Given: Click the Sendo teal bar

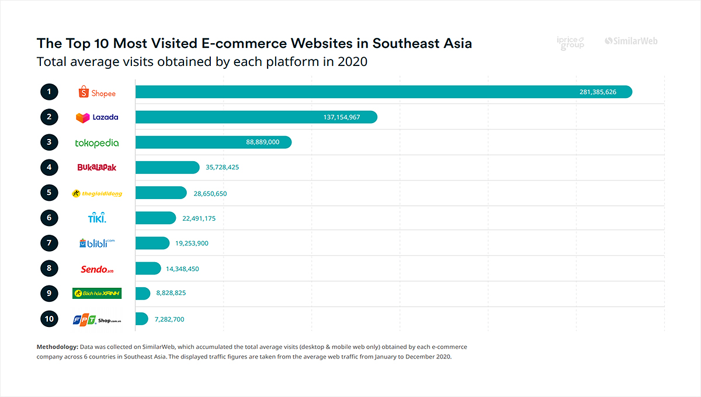Looking at the screenshot, I should click(148, 268).
